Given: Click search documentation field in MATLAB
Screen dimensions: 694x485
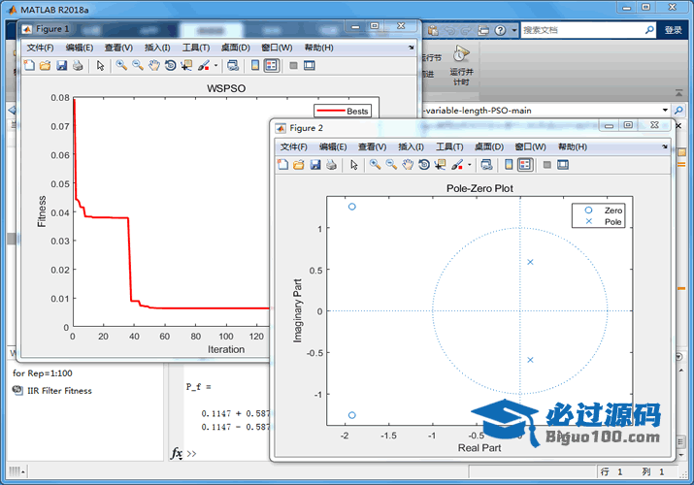Looking at the screenshot, I should 582,30.
